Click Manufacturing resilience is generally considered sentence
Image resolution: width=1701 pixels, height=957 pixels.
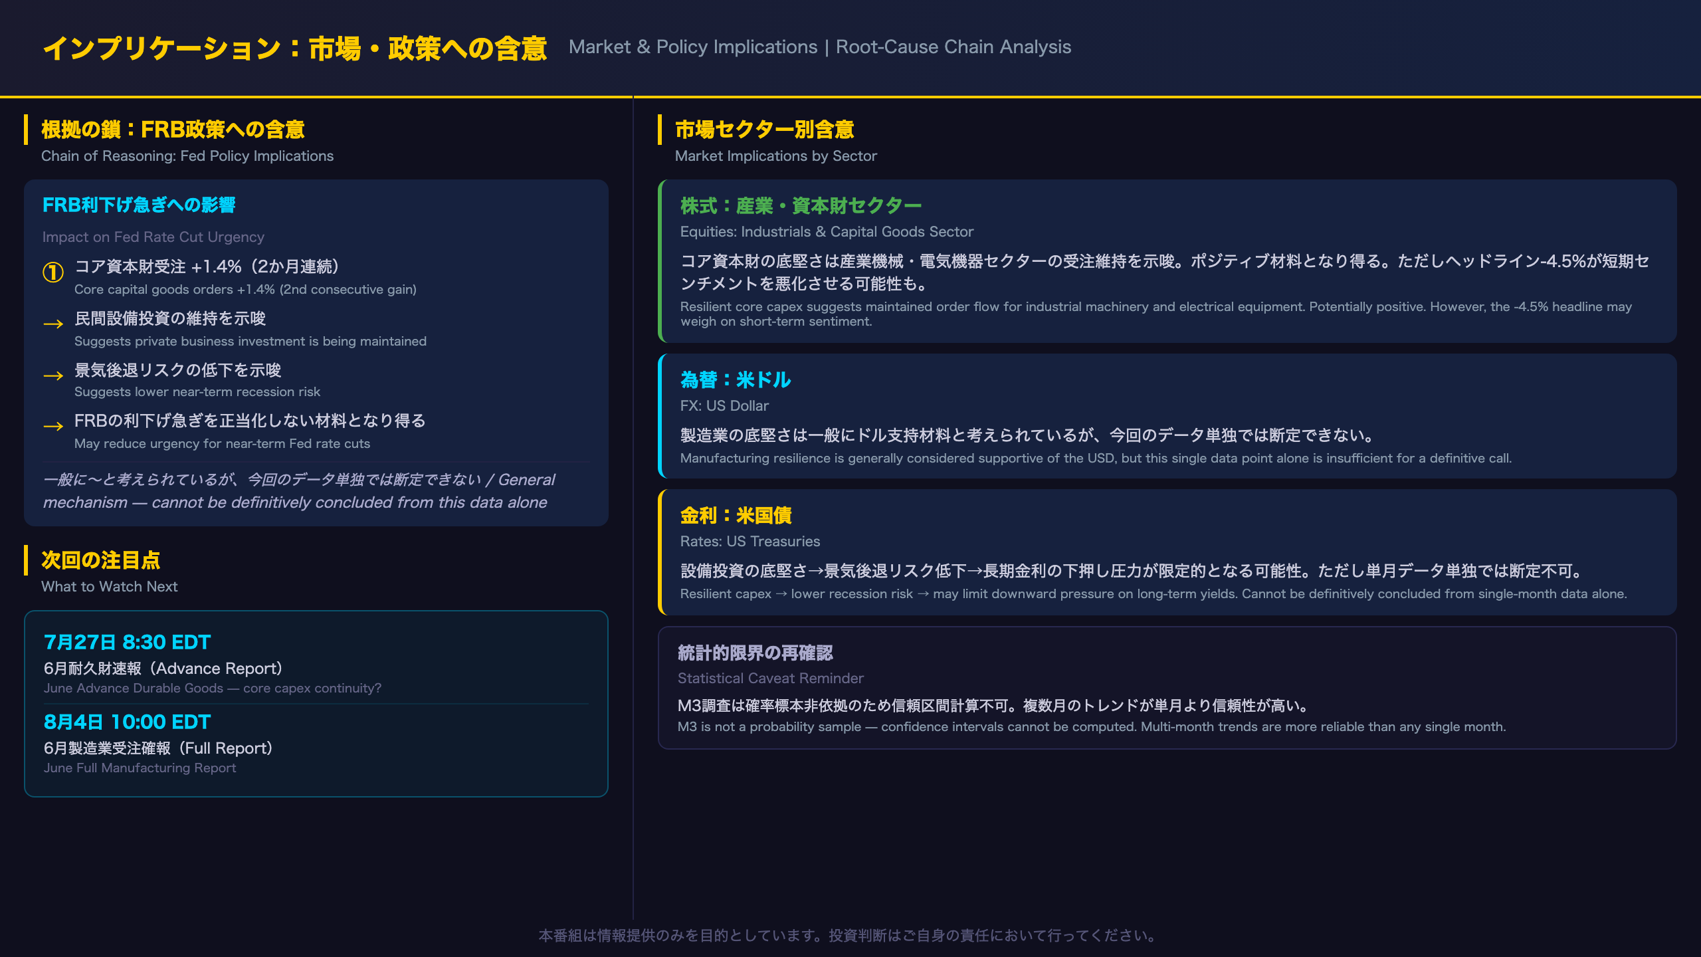[1096, 459]
